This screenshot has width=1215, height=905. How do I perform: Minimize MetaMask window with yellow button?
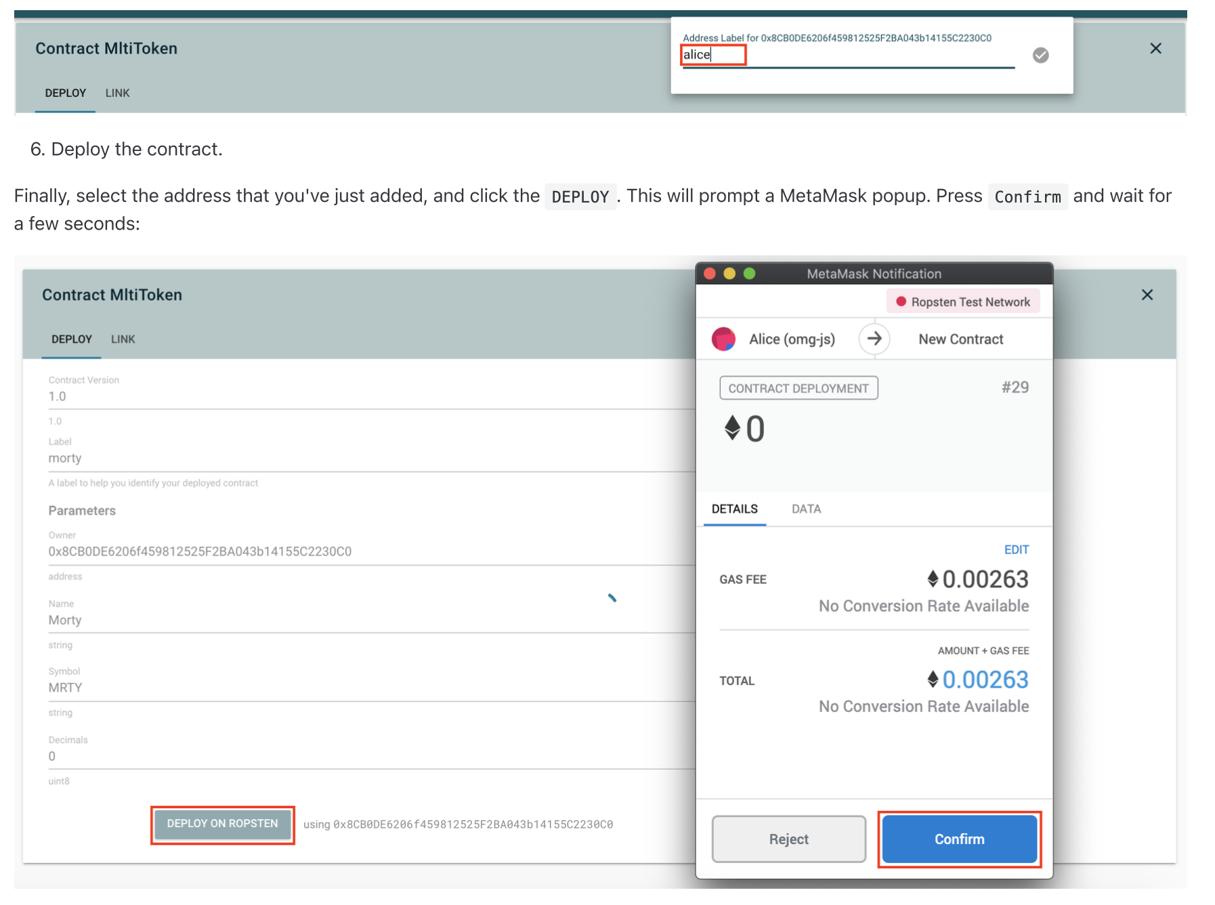(729, 273)
